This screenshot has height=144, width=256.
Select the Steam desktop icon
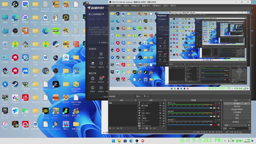tap(15, 85)
